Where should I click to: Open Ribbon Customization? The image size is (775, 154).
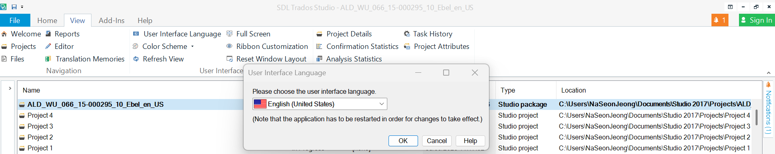click(267, 46)
